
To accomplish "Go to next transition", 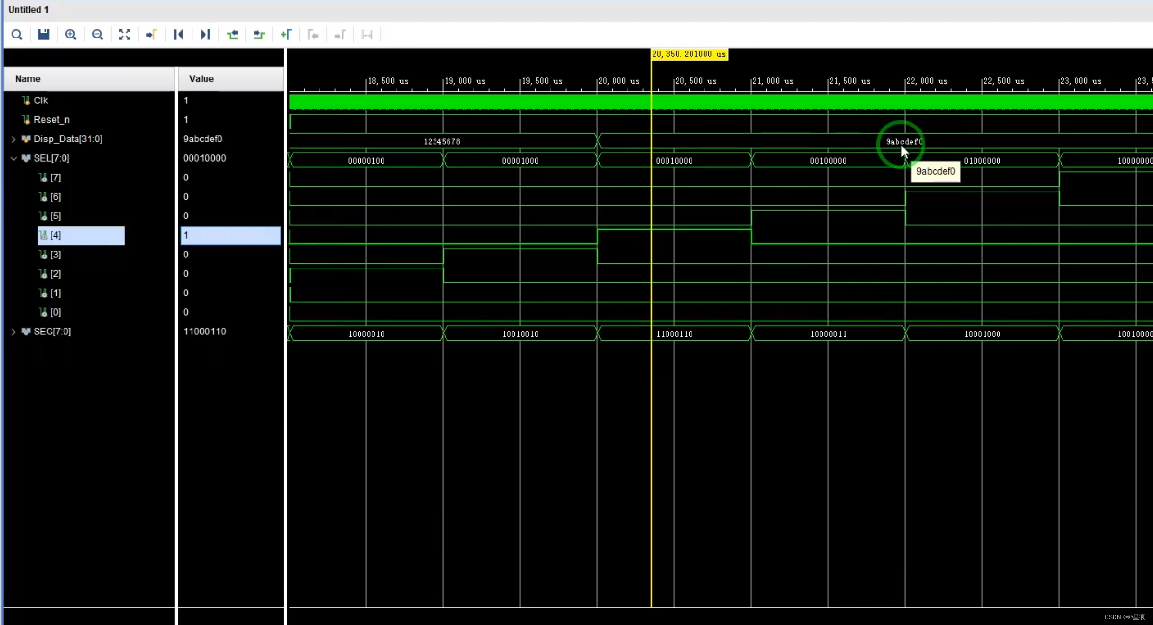I will [x=259, y=35].
